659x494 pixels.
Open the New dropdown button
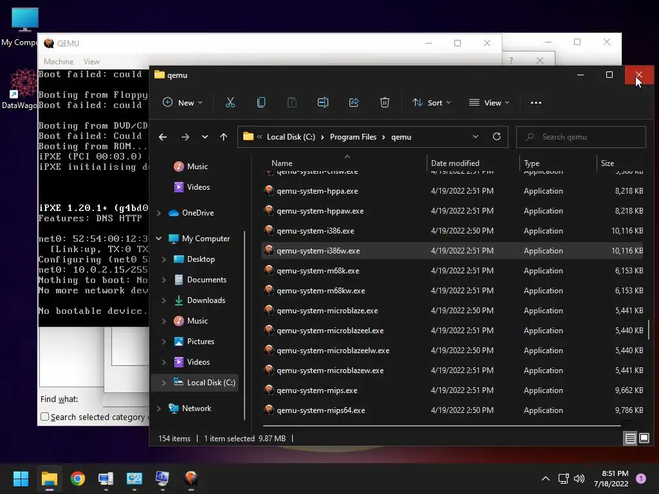tap(182, 102)
